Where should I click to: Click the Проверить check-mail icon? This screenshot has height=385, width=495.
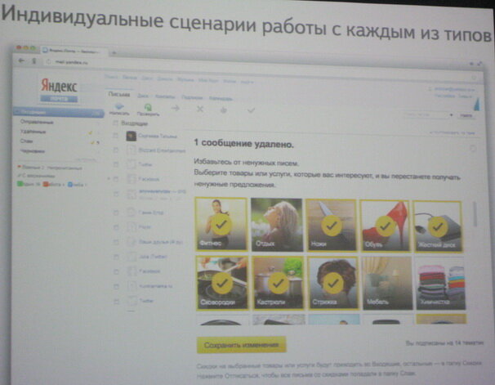(148, 107)
